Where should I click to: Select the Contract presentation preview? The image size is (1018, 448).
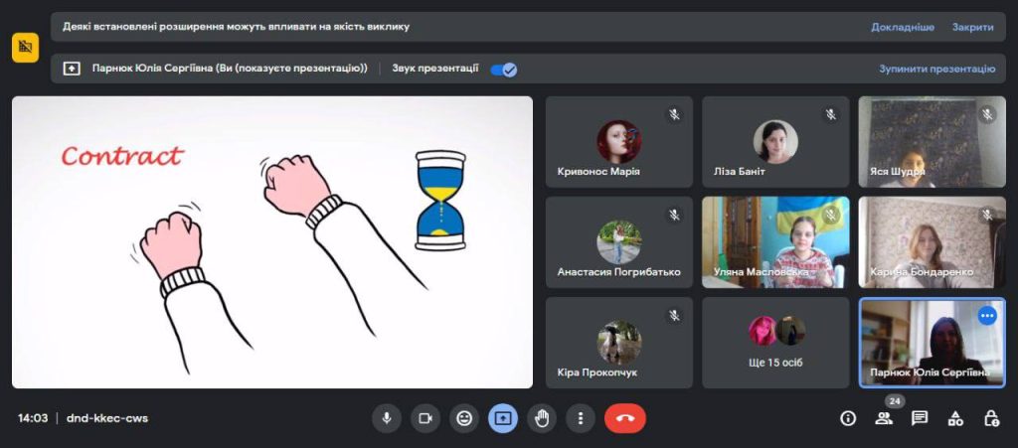click(272, 241)
